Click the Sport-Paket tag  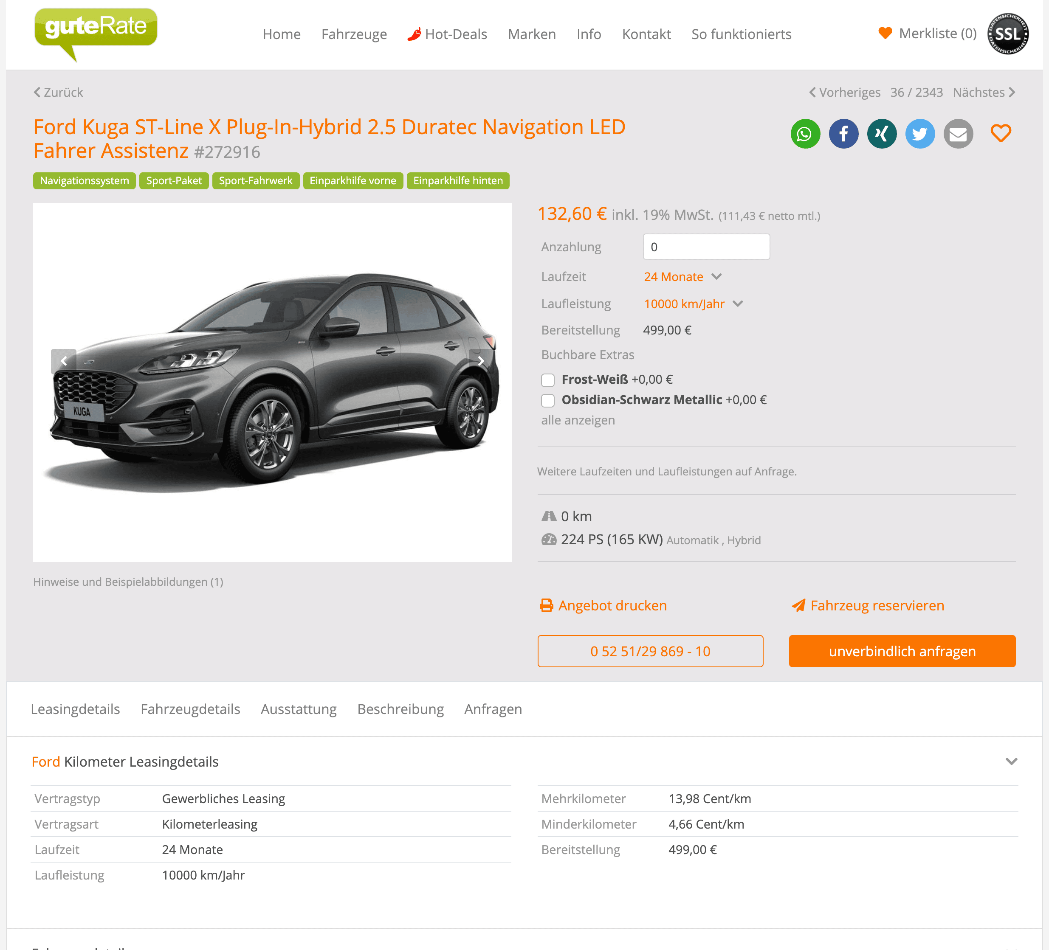(x=174, y=180)
